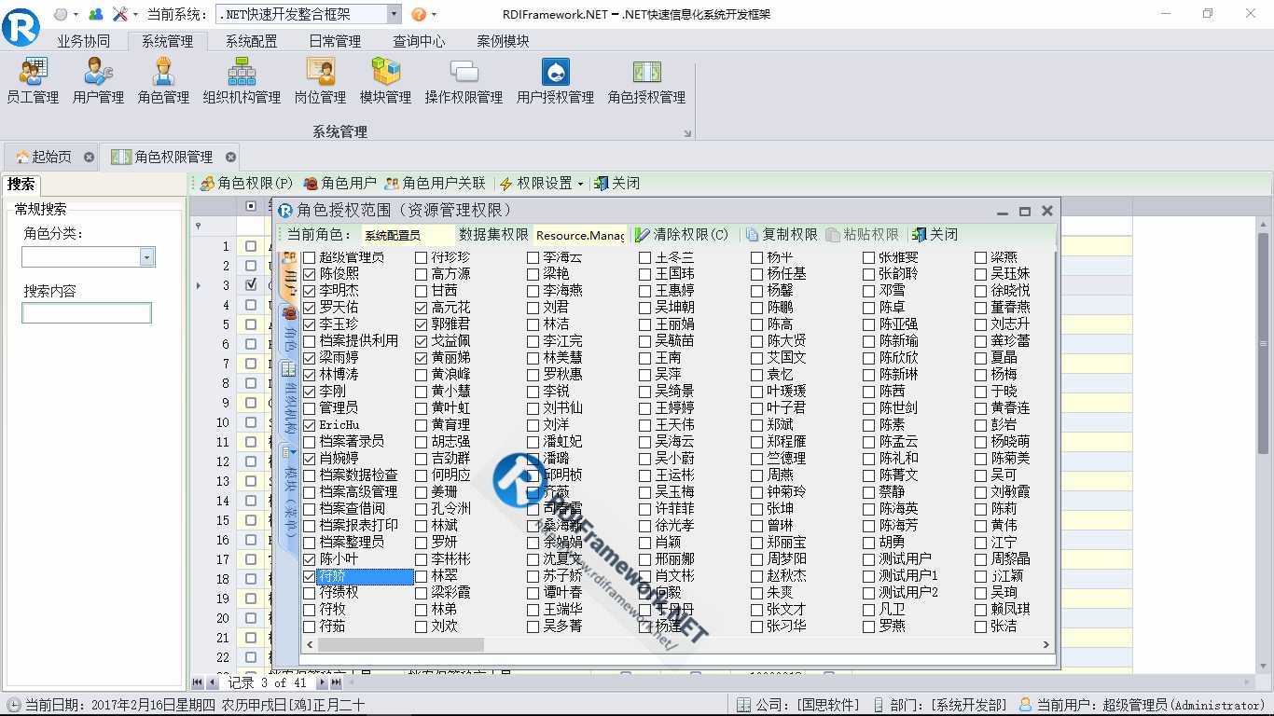Open 角色管理 ribbon icon
This screenshot has height=716, width=1274.
163,80
